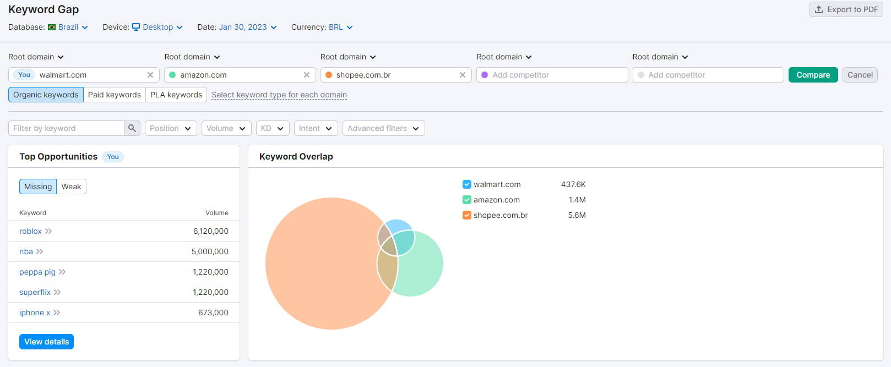The width and height of the screenshot is (891, 367).
Task: Select the Organic keywords tab
Action: (x=46, y=95)
